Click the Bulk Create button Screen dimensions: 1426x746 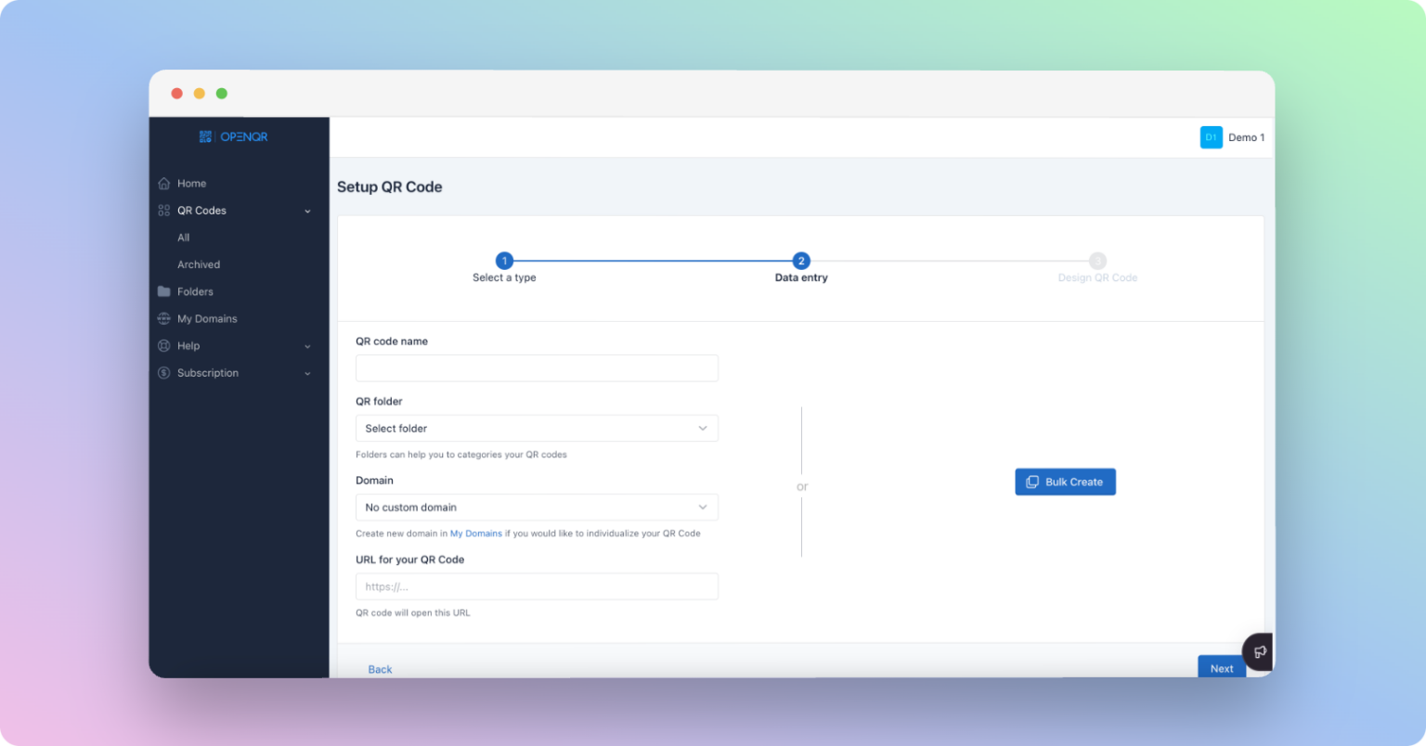[x=1065, y=482]
